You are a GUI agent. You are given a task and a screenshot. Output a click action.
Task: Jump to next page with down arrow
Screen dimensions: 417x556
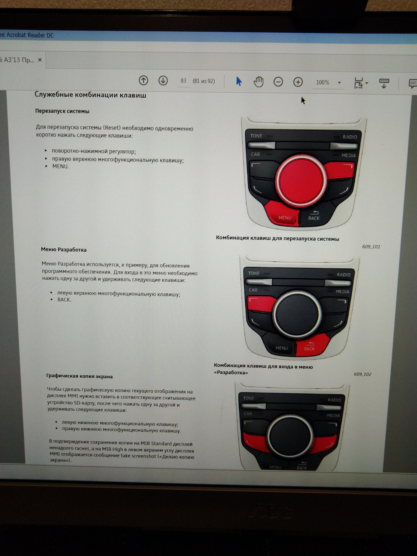click(x=163, y=81)
